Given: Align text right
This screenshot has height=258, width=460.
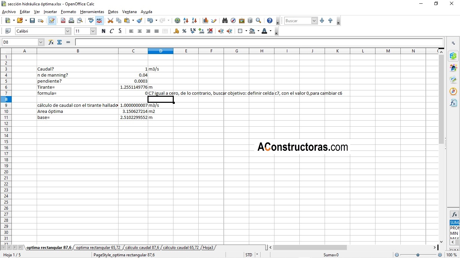Looking at the screenshot, I should pyautogui.click(x=148, y=31).
